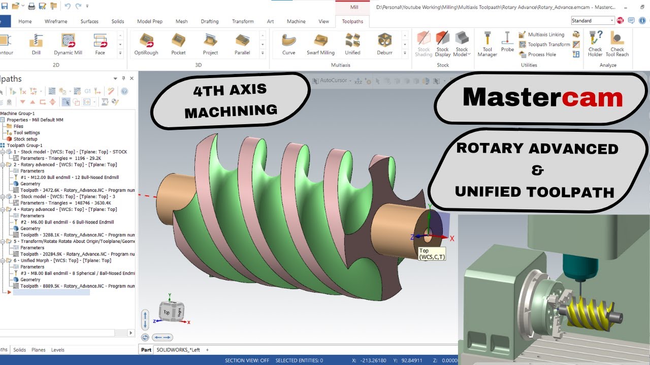Start an OptiRough 3D toolpath
650x365 pixels.
click(x=146, y=43)
